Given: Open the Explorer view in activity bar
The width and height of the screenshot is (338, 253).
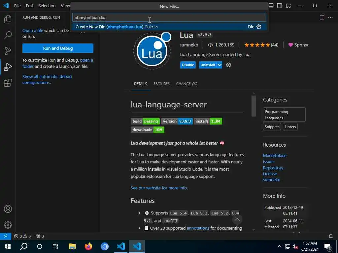Looking at the screenshot, I should coord(8,19).
